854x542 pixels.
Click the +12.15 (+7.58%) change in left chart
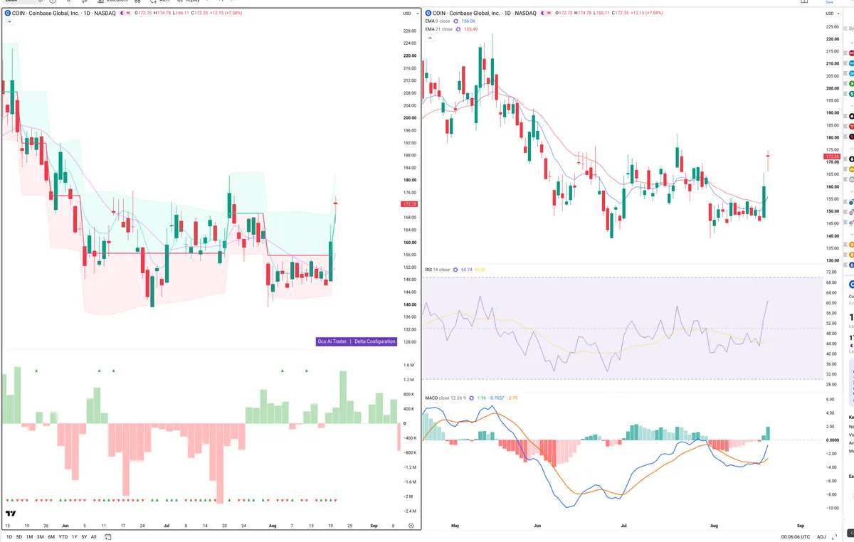[226, 13]
